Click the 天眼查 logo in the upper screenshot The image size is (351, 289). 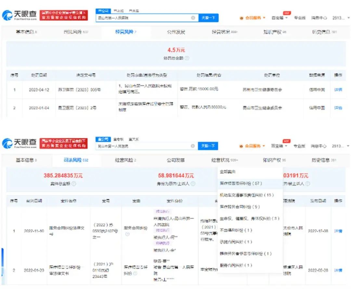(x=19, y=15)
